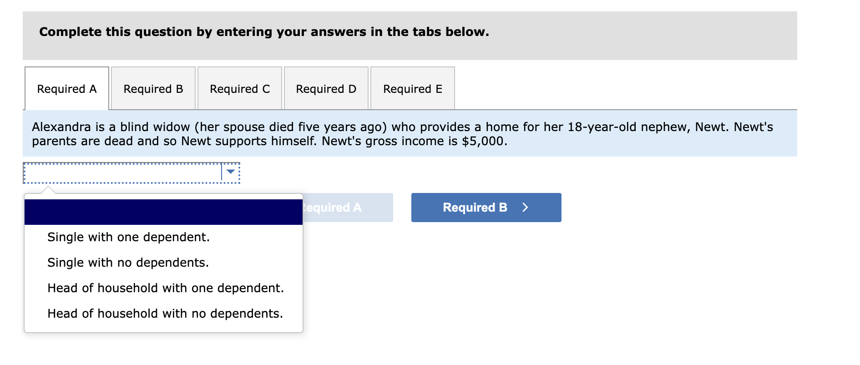860x365 pixels.
Task: Switch to the Required A tab
Action: click(x=67, y=89)
